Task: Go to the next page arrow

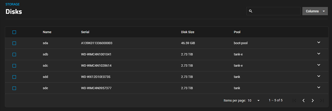Action: pos(313,101)
